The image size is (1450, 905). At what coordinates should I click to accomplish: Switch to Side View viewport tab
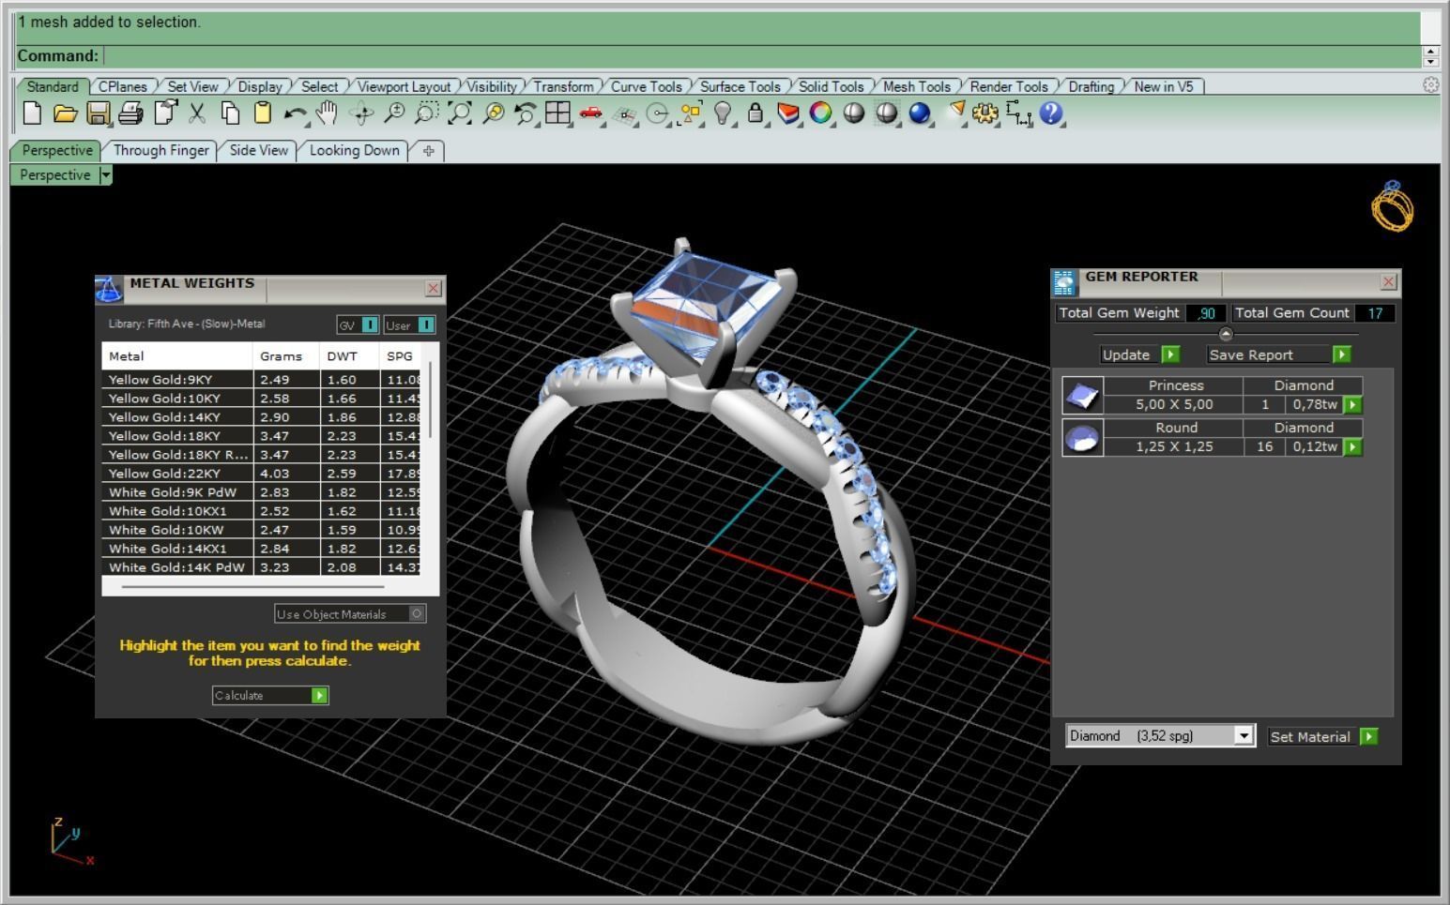[x=259, y=150]
